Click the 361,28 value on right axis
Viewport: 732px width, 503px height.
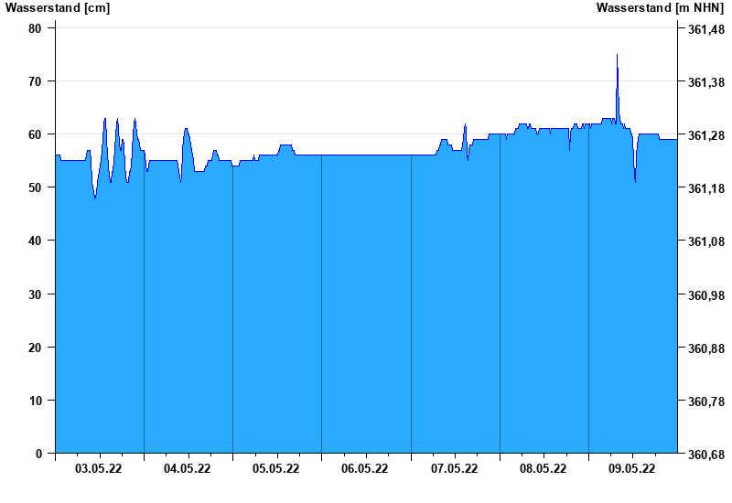(706, 135)
